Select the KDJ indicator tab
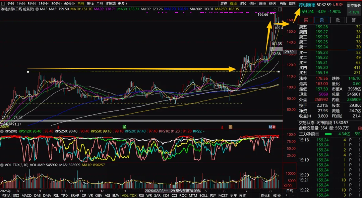 [x=166, y=195]
